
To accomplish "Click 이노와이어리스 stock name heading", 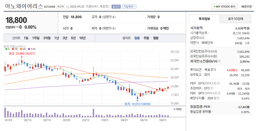I will pyautogui.click(x=24, y=6).
